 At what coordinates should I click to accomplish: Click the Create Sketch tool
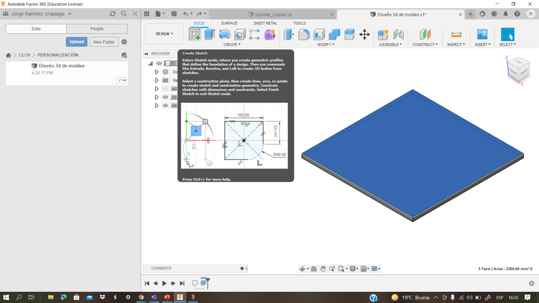195,34
